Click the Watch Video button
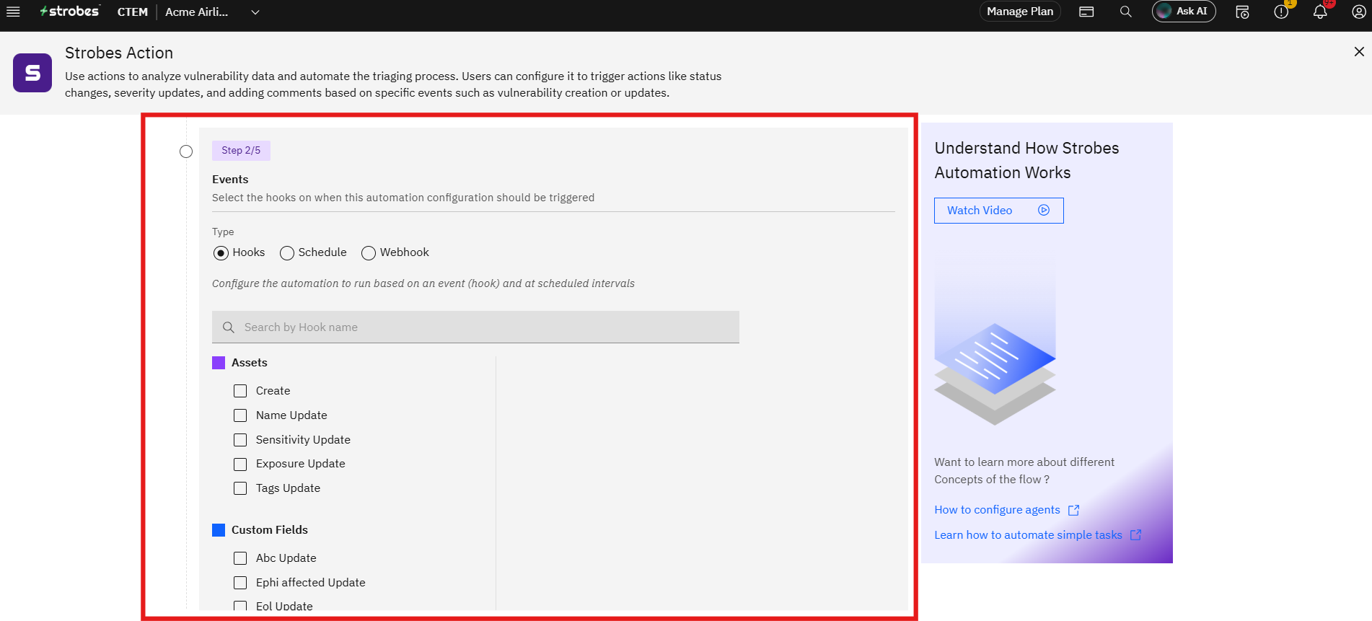The width and height of the screenshot is (1372, 621). [998, 211]
